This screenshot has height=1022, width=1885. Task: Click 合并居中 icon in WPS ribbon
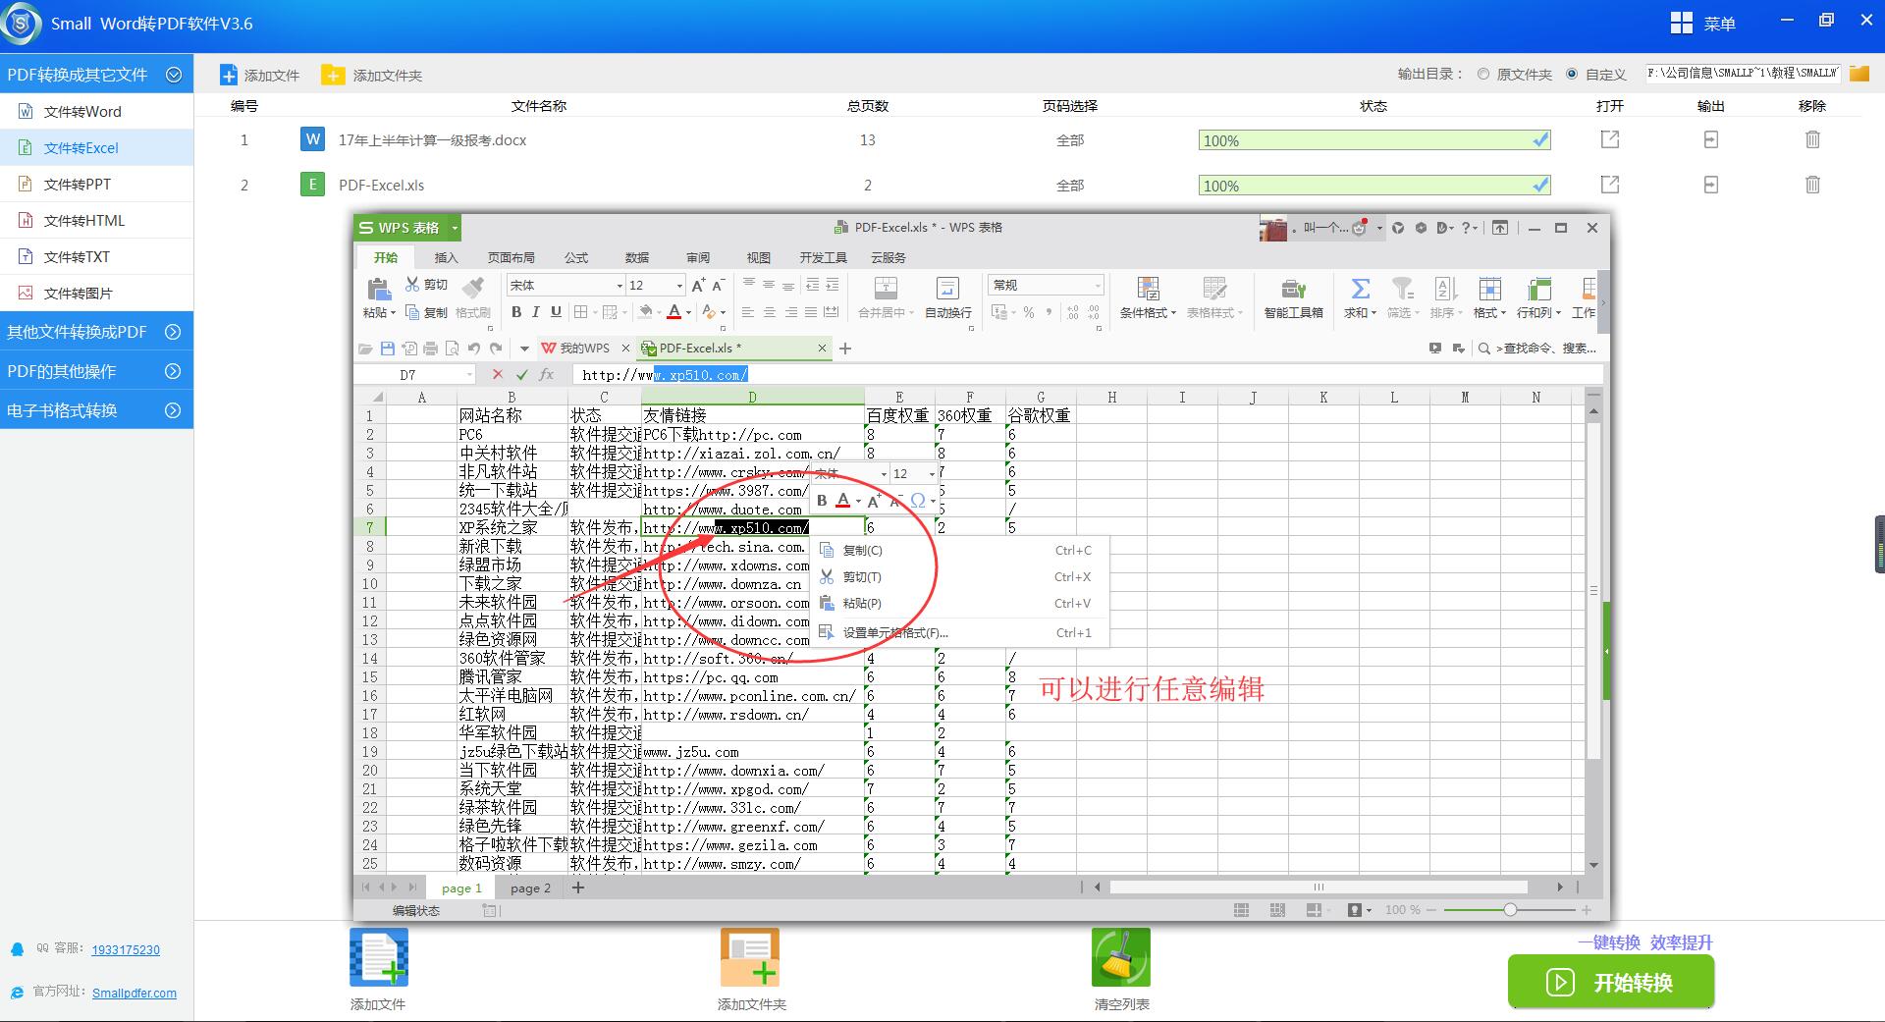tap(886, 288)
